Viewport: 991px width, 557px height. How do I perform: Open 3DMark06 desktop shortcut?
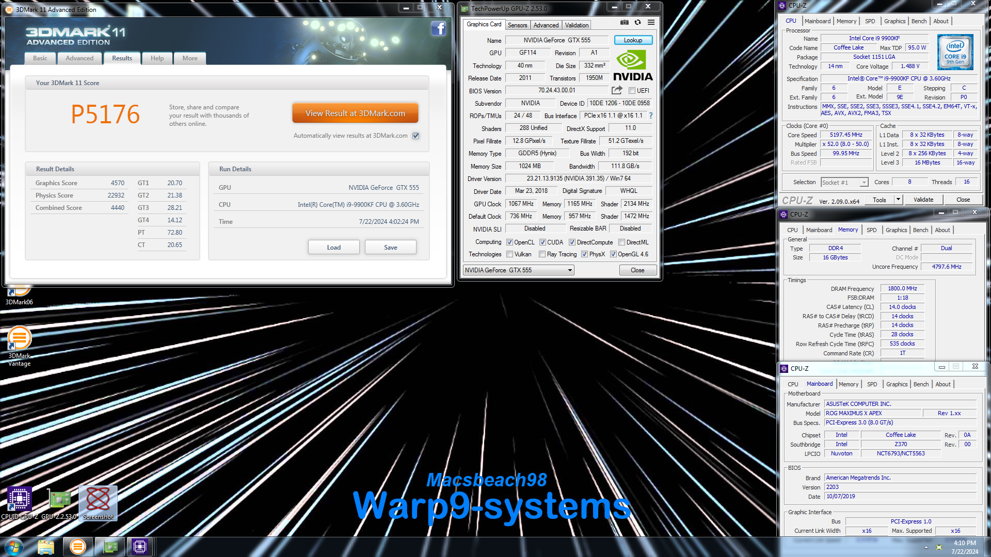pyautogui.click(x=19, y=296)
